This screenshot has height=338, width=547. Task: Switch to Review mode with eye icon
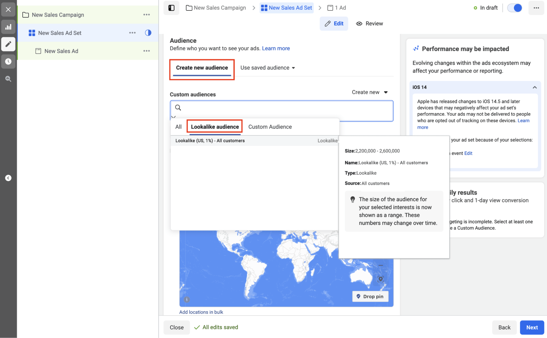coord(369,24)
